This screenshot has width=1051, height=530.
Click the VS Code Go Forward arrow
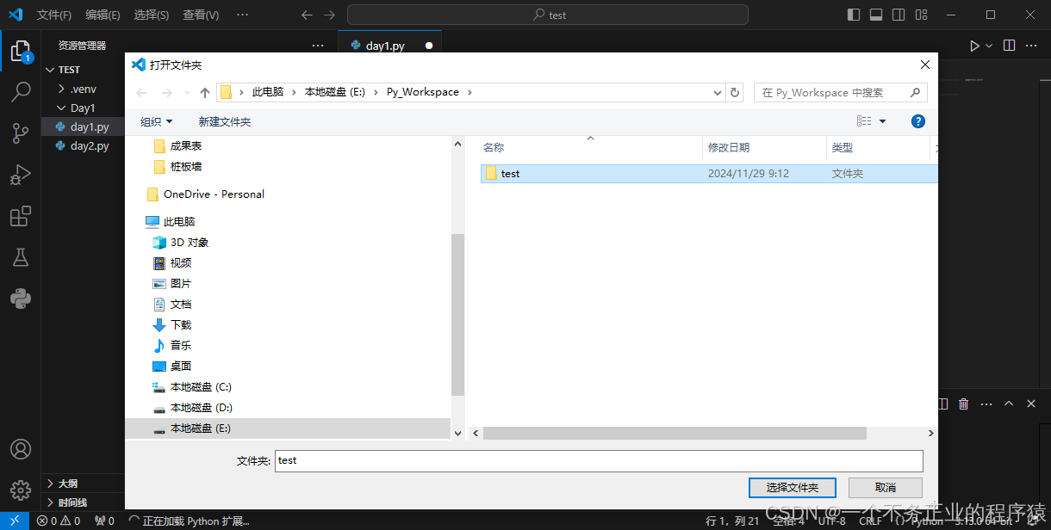[329, 15]
